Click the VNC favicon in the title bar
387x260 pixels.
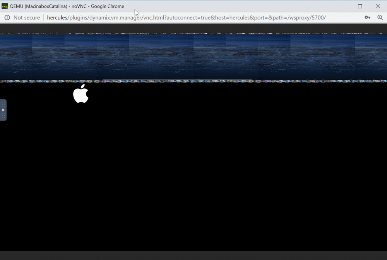pos(5,6)
